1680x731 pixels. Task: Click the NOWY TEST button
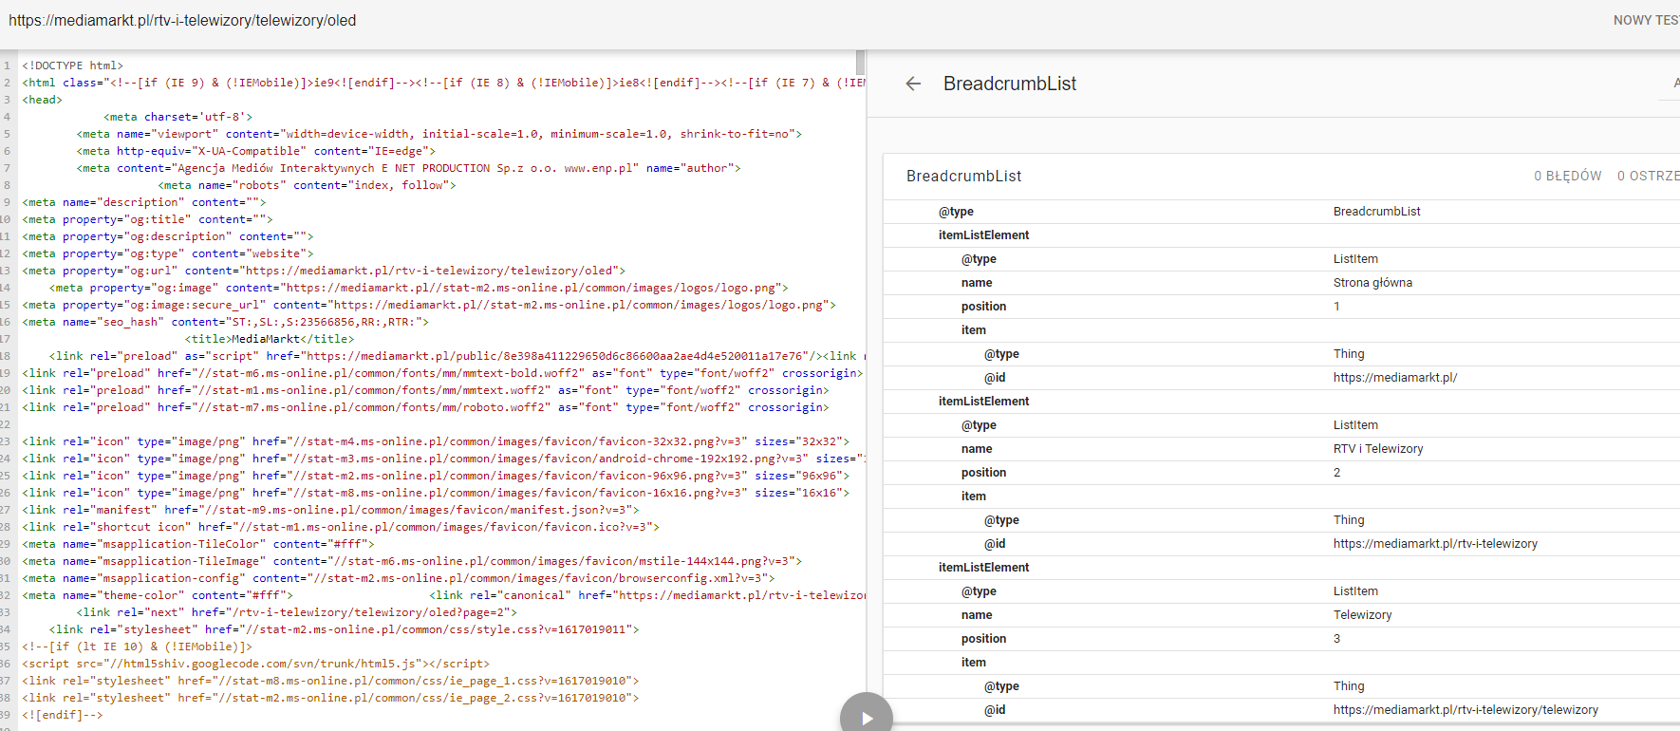[x=1646, y=20]
